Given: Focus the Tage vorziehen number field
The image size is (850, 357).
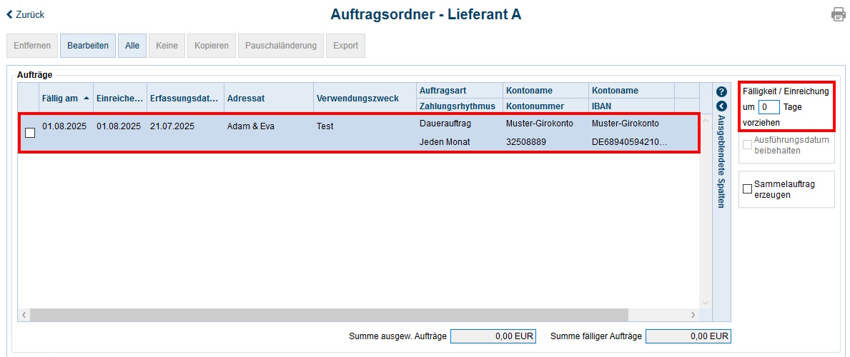Looking at the screenshot, I should tap(769, 107).
